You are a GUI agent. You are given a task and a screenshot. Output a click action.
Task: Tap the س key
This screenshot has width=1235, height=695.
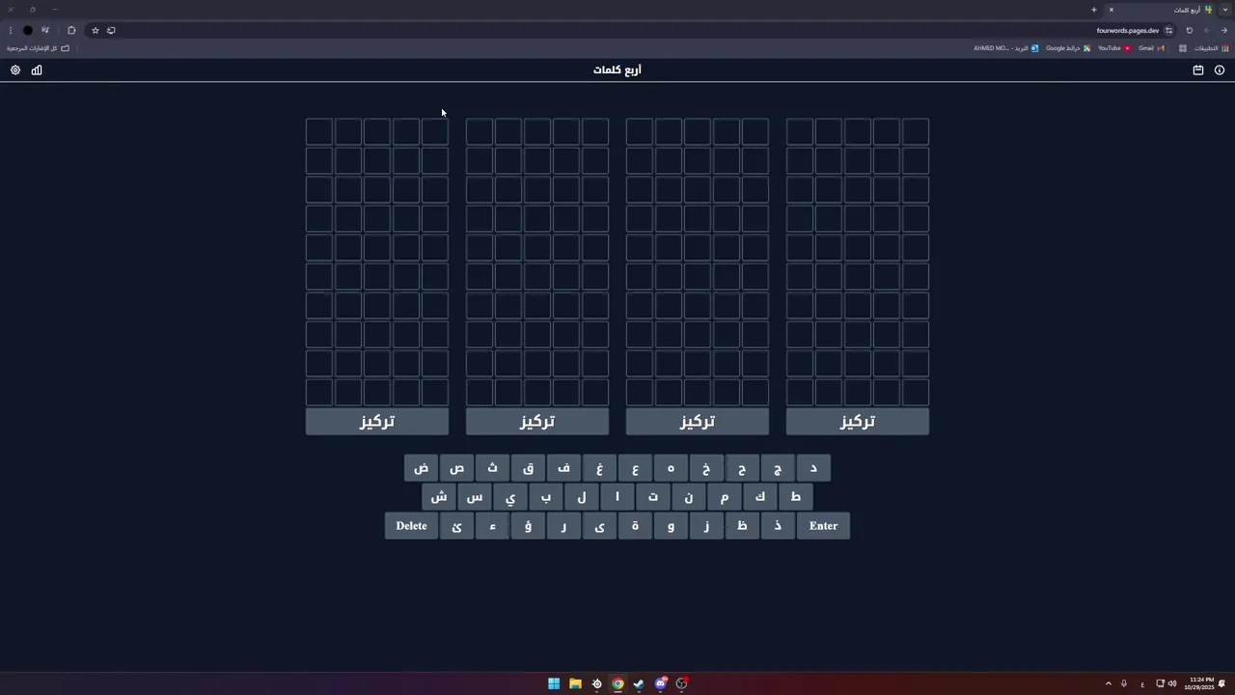(475, 497)
